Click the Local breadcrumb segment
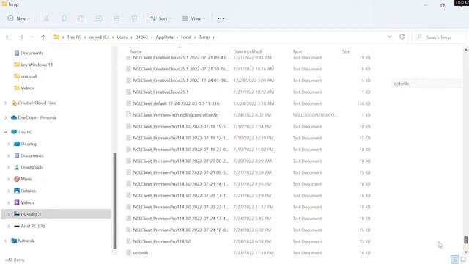Image resolution: width=469 pixels, height=264 pixels. (185, 37)
